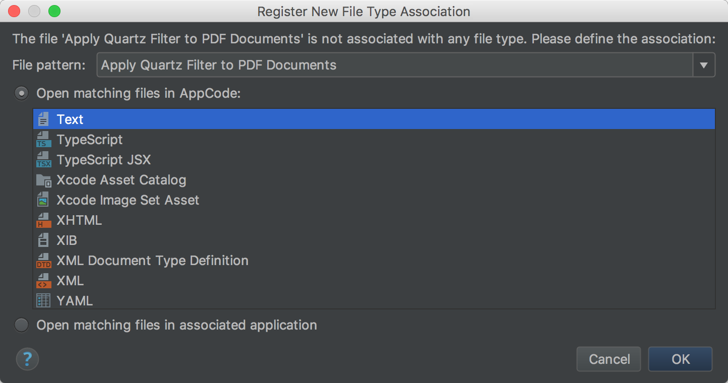Pick 'XHTML' from the file types
728x383 pixels.
click(x=374, y=220)
